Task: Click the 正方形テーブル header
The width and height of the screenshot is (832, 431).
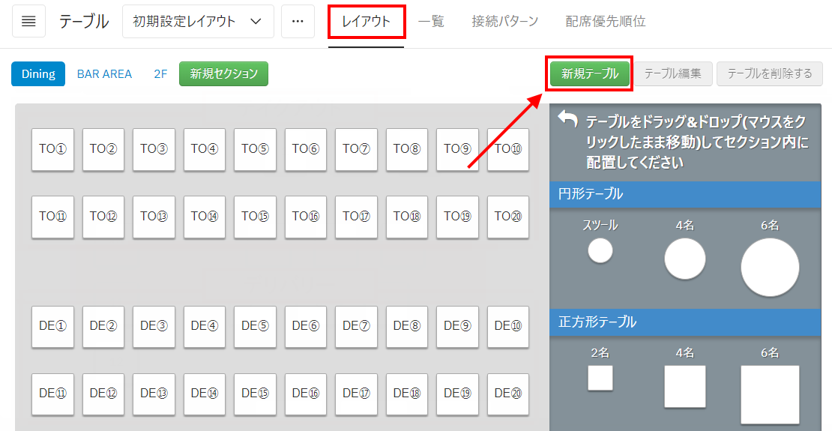Action: (x=686, y=322)
